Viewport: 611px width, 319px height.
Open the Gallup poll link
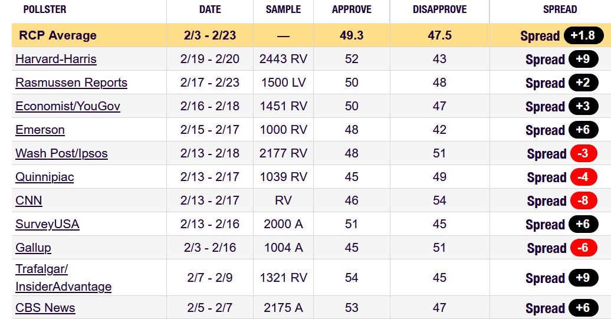click(x=33, y=248)
